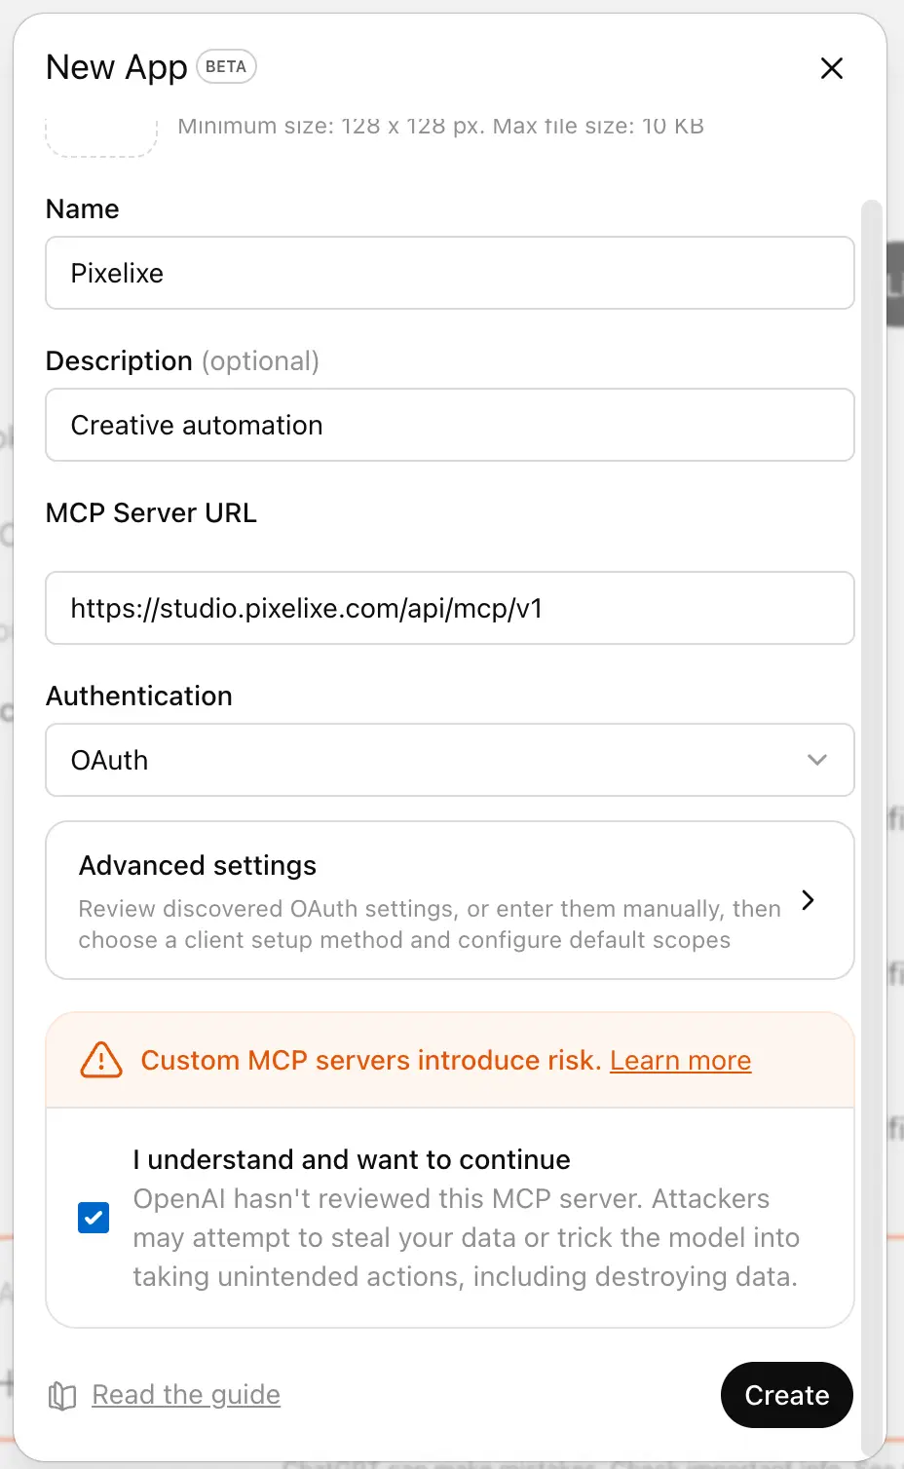
Task: Open the "Learn more" link
Action: 680,1060
